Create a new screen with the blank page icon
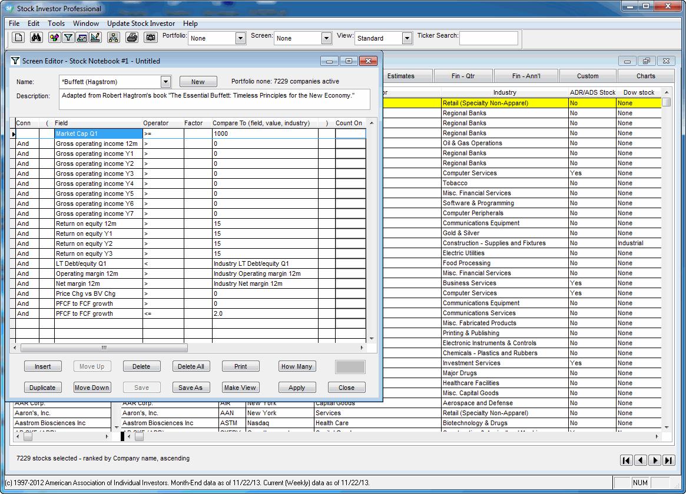686x494 pixels. 18,36
